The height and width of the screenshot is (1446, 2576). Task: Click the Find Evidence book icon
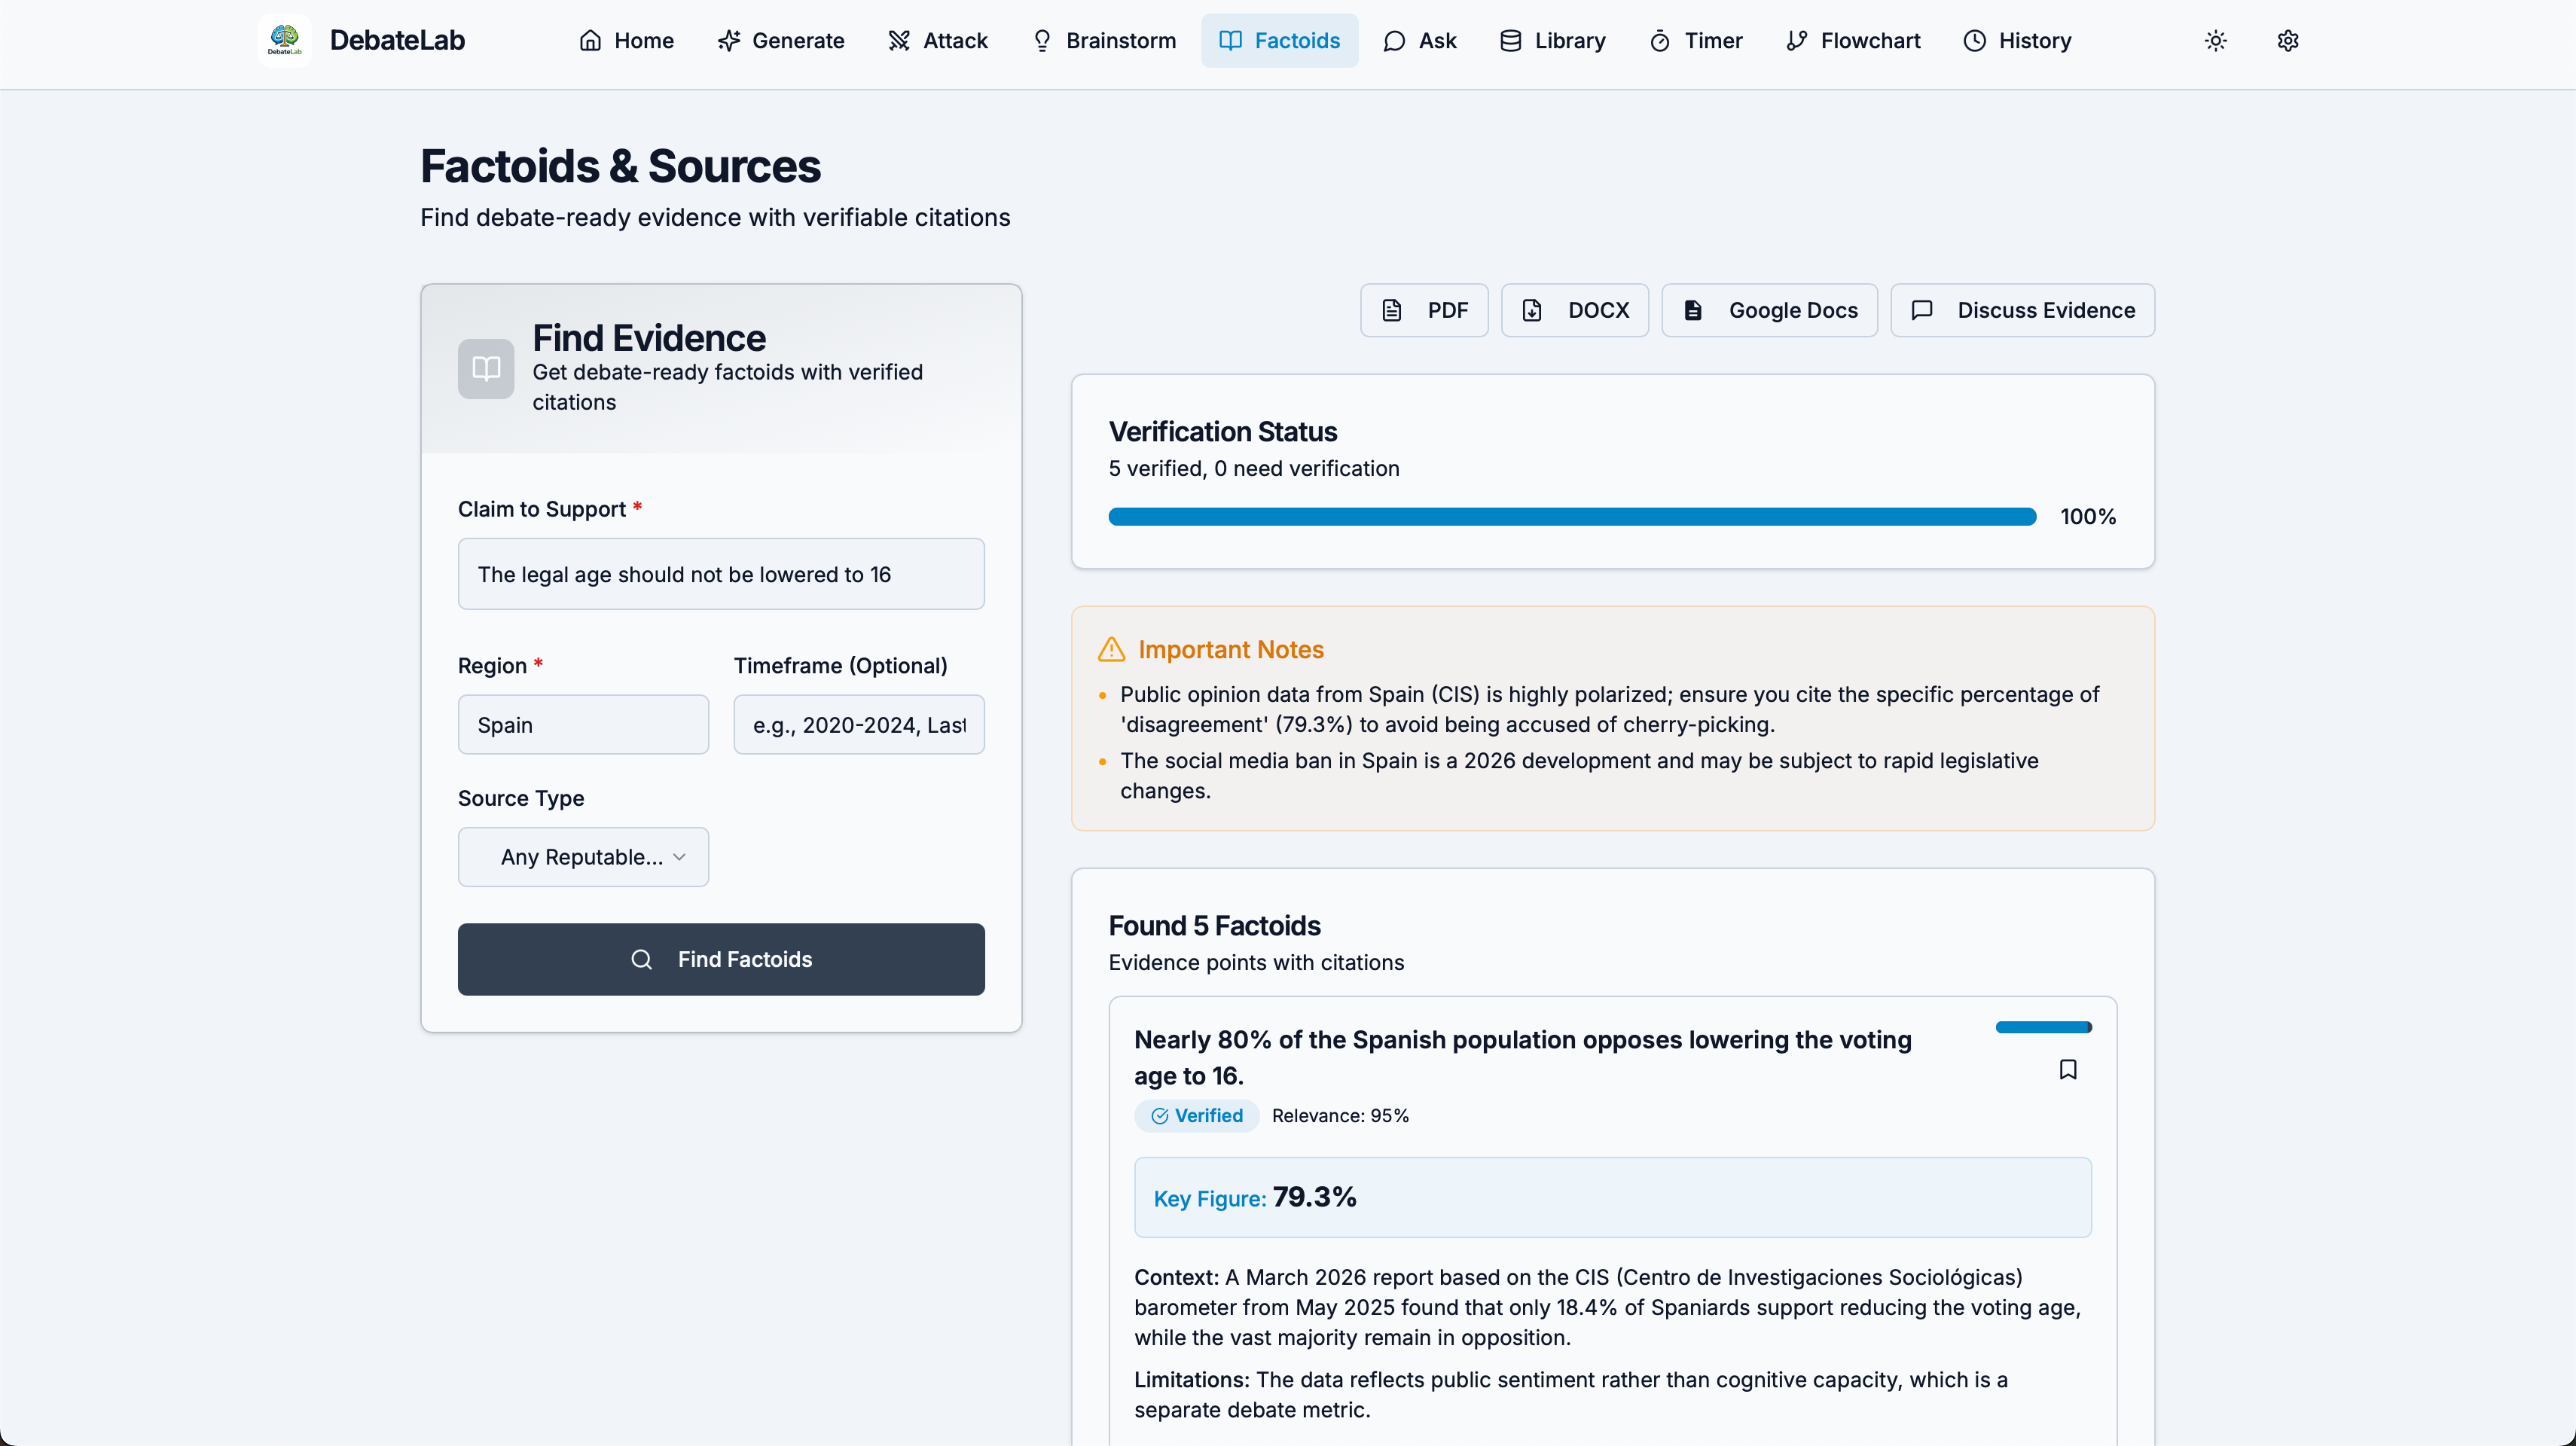coord(486,368)
